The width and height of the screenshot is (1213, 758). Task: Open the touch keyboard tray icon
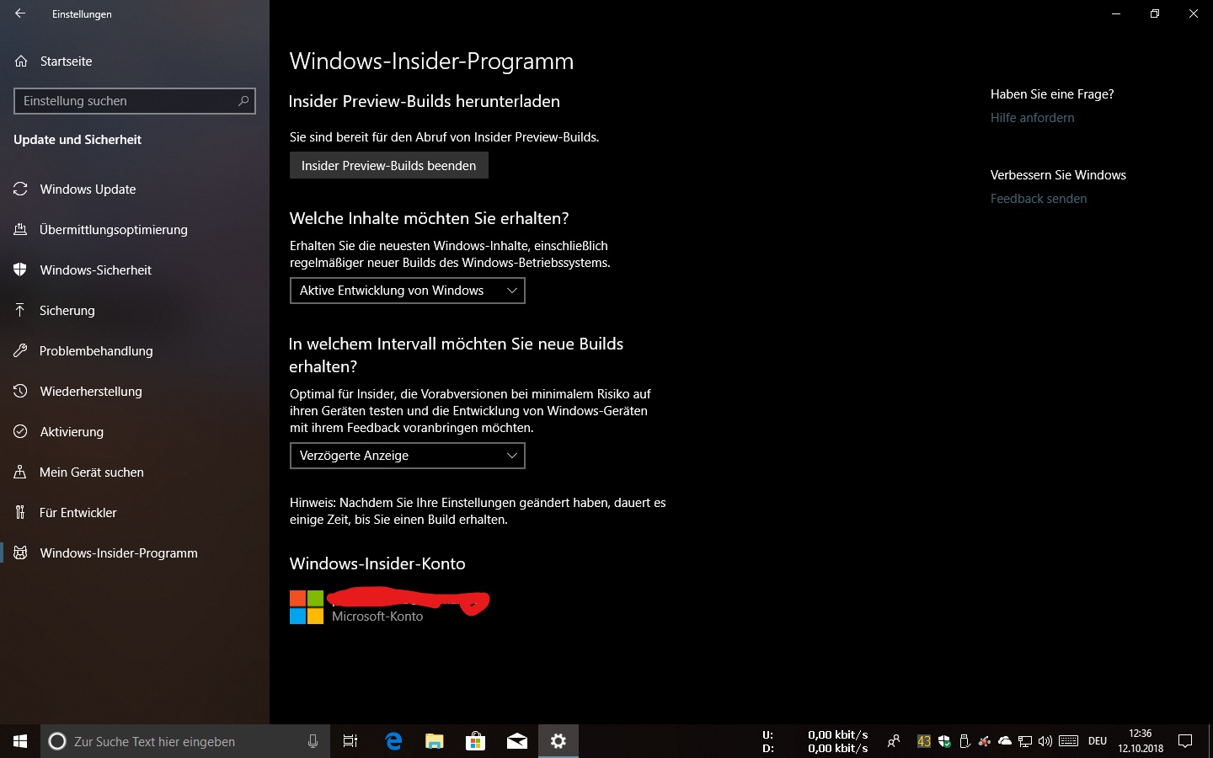click(x=1069, y=741)
